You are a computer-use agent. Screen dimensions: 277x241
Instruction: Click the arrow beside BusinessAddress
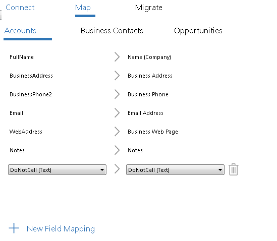pyautogui.click(x=117, y=76)
